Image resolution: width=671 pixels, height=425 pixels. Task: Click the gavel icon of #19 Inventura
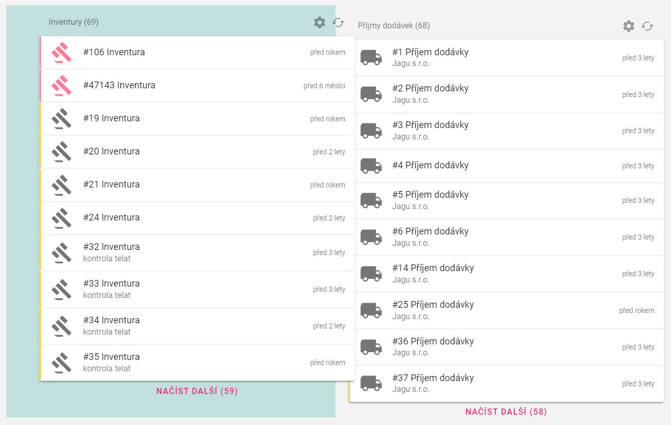[x=62, y=119]
